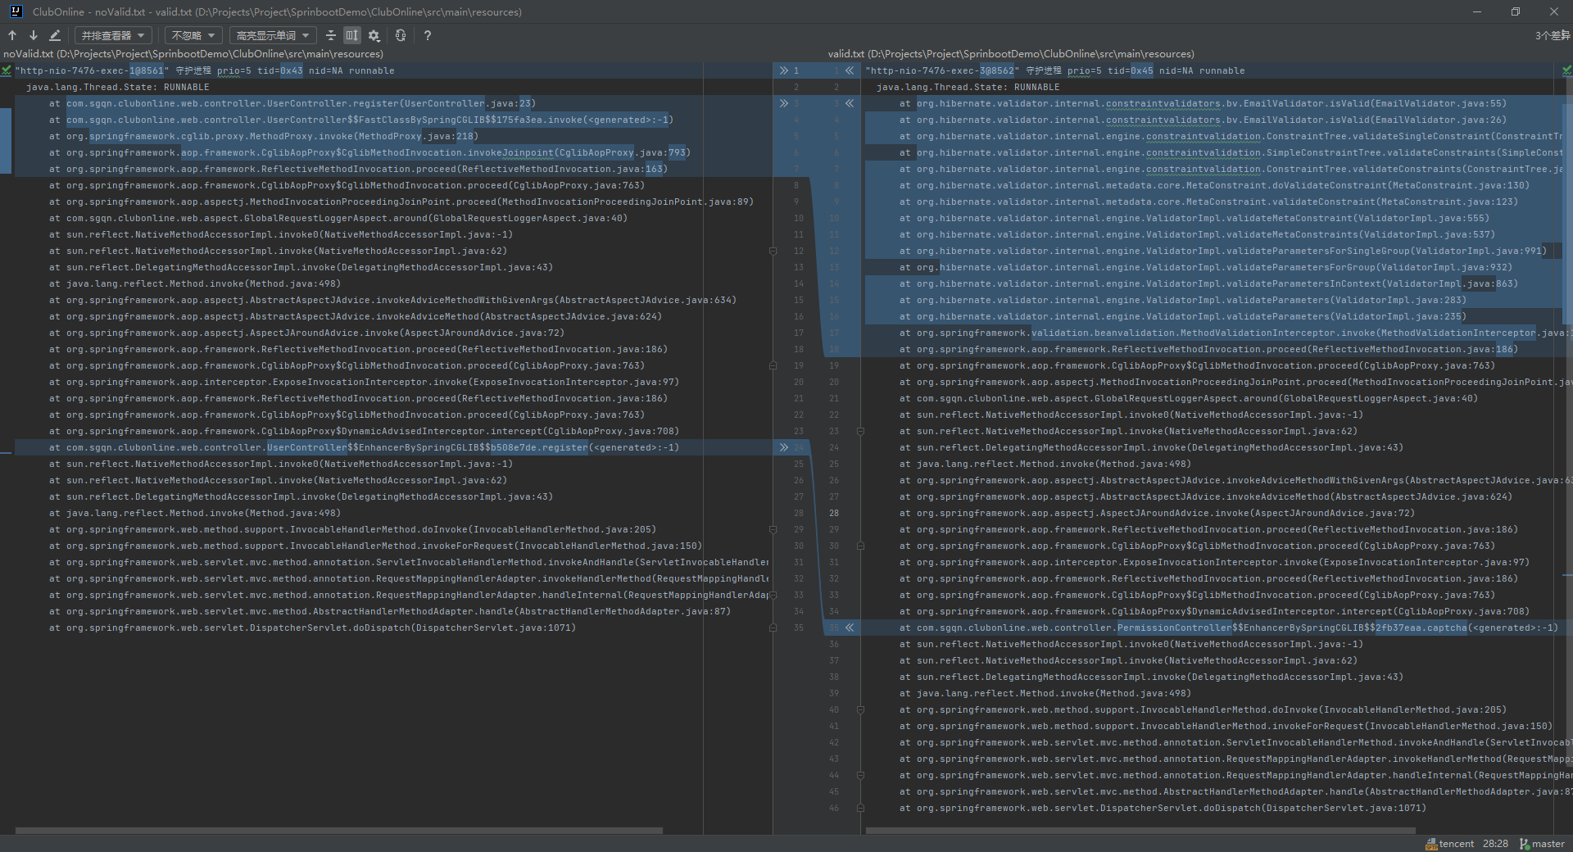Screen dimensions: 1573x852
Task: Toggle synchronized scrolling of both panes
Action: [x=352, y=35]
